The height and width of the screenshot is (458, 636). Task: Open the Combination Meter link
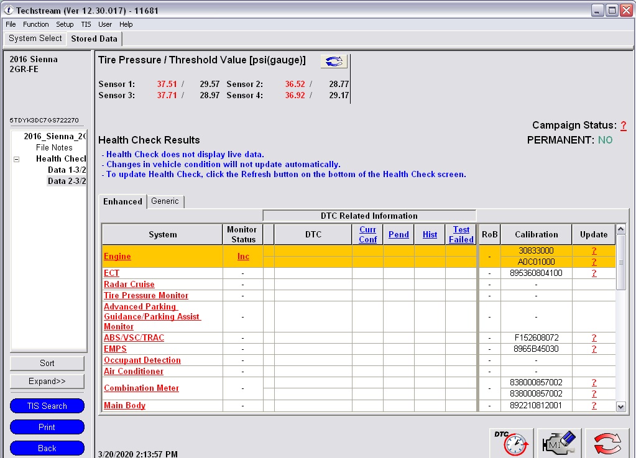[141, 388]
